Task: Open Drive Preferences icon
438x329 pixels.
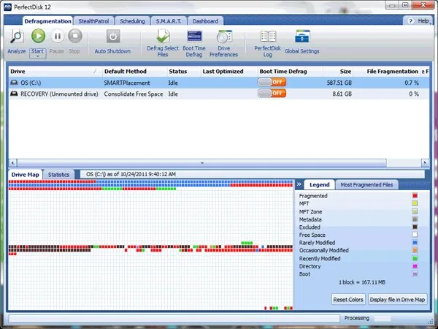Action: coord(224,37)
